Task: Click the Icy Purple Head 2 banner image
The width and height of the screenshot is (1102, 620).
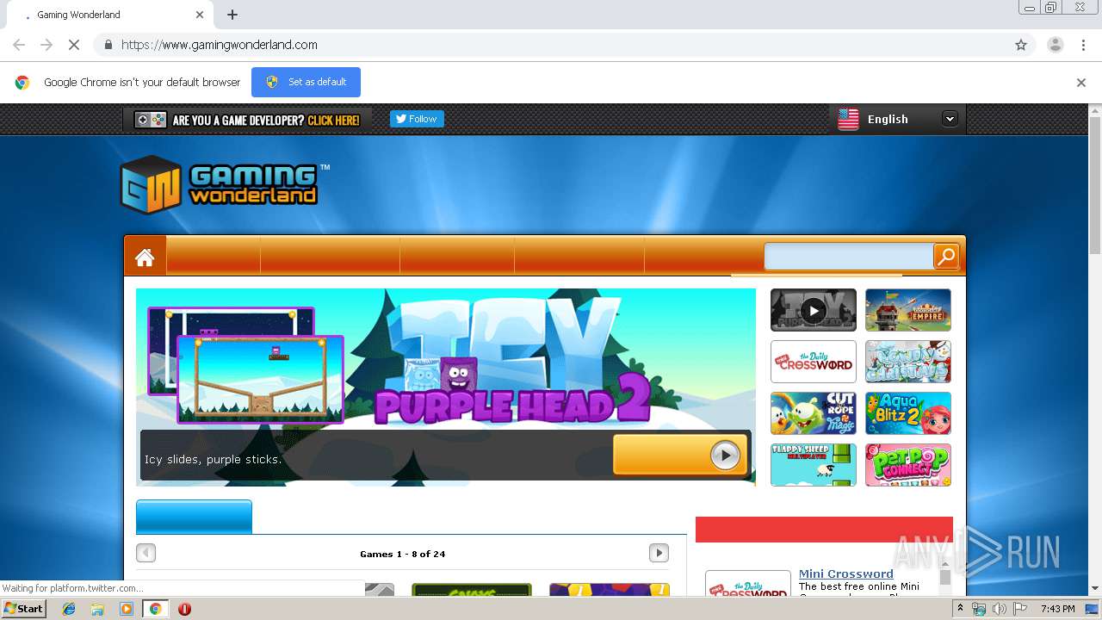Action: tap(446, 387)
